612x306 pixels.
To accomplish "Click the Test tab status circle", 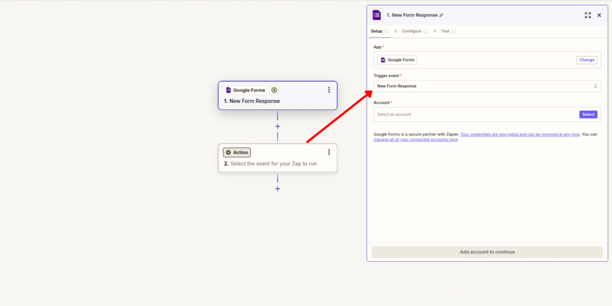I will coord(453,31).
